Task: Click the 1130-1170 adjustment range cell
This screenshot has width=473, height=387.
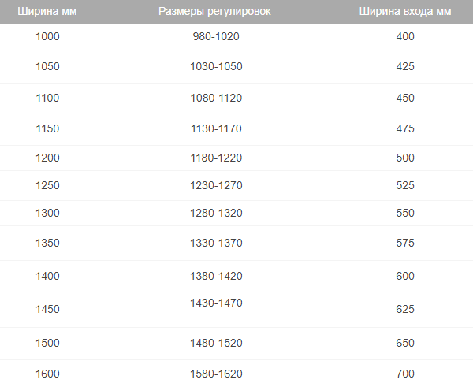Action: (216, 128)
